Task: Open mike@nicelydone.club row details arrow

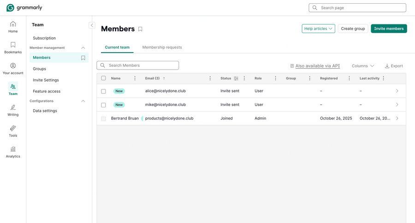Action: pos(397,105)
